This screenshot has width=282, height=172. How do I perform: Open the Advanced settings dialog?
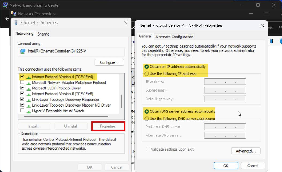(x=246, y=151)
